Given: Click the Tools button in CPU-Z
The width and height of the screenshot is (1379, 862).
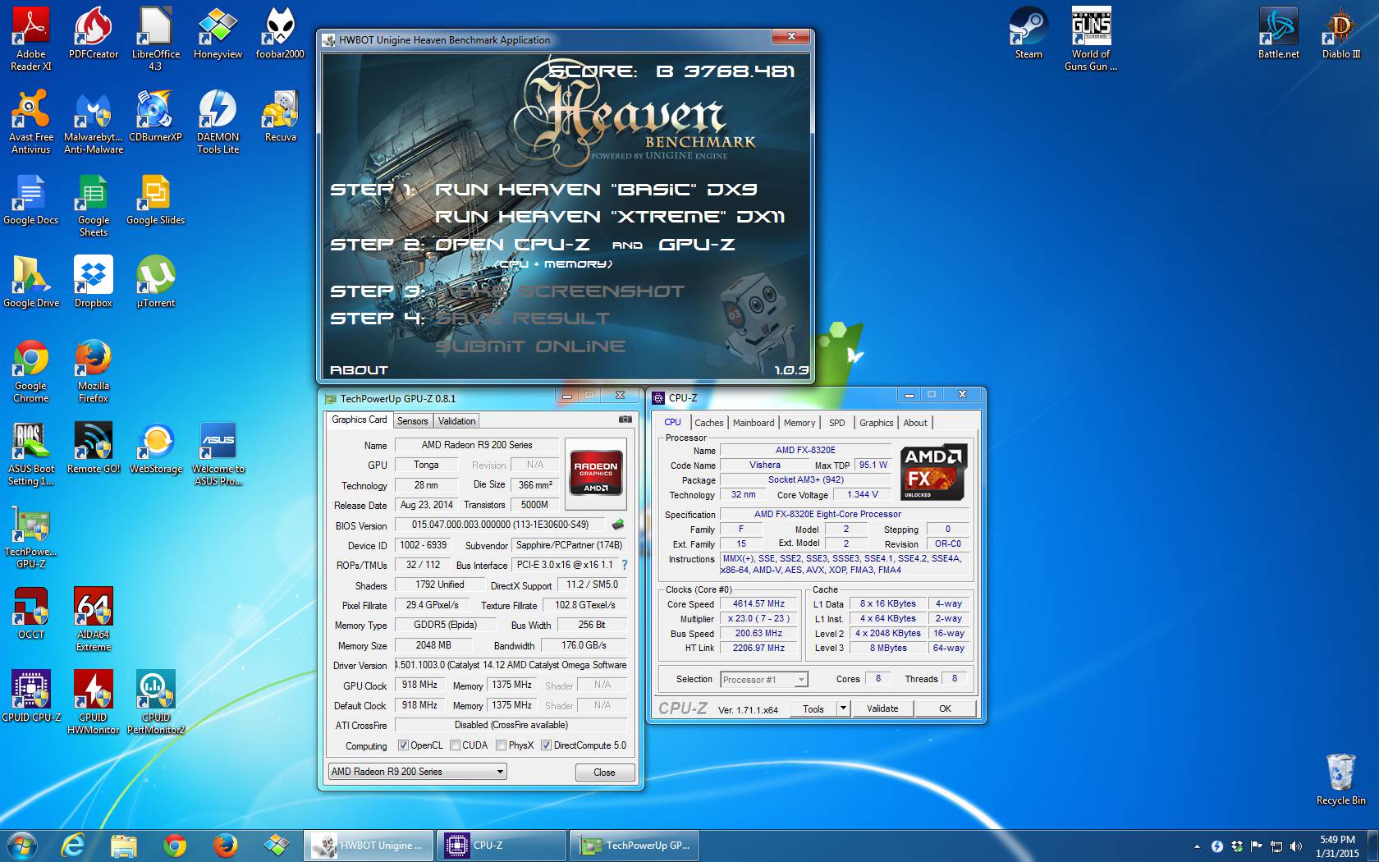Looking at the screenshot, I should tap(813, 708).
